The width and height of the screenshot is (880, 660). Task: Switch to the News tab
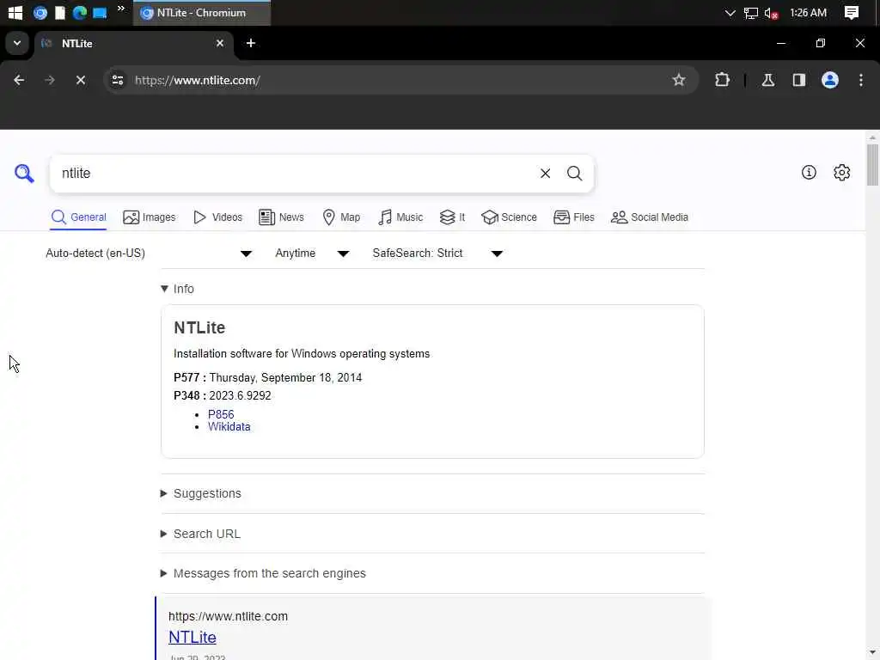click(281, 217)
